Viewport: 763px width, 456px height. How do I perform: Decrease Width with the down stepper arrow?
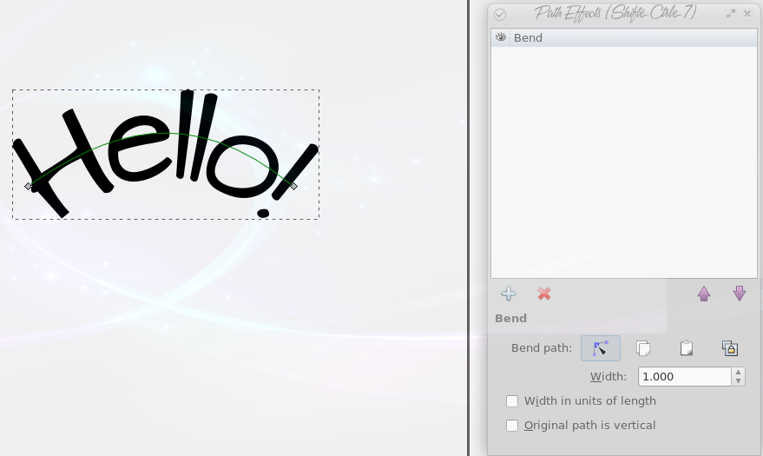738,381
